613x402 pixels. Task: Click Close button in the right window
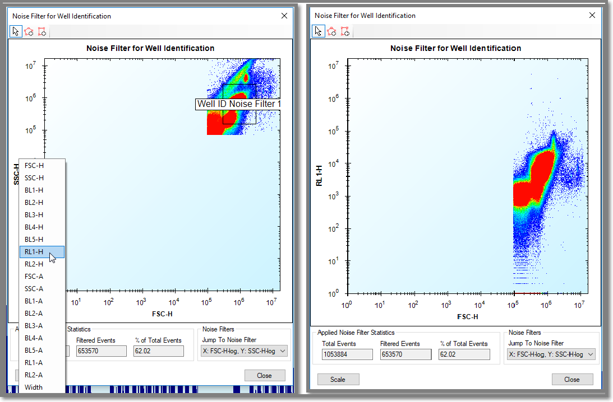pyautogui.click(x=572, y=379)
